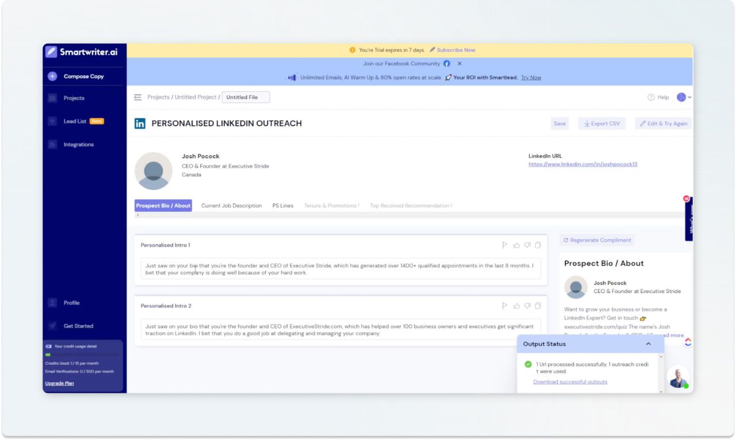Click the Help question mark icon
This screenshot has width=736, height=440.
click(651, 97)
